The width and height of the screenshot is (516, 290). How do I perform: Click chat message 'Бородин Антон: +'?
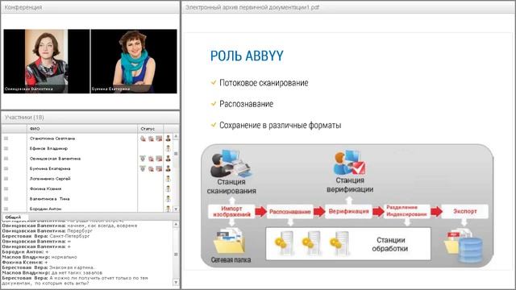25,251
